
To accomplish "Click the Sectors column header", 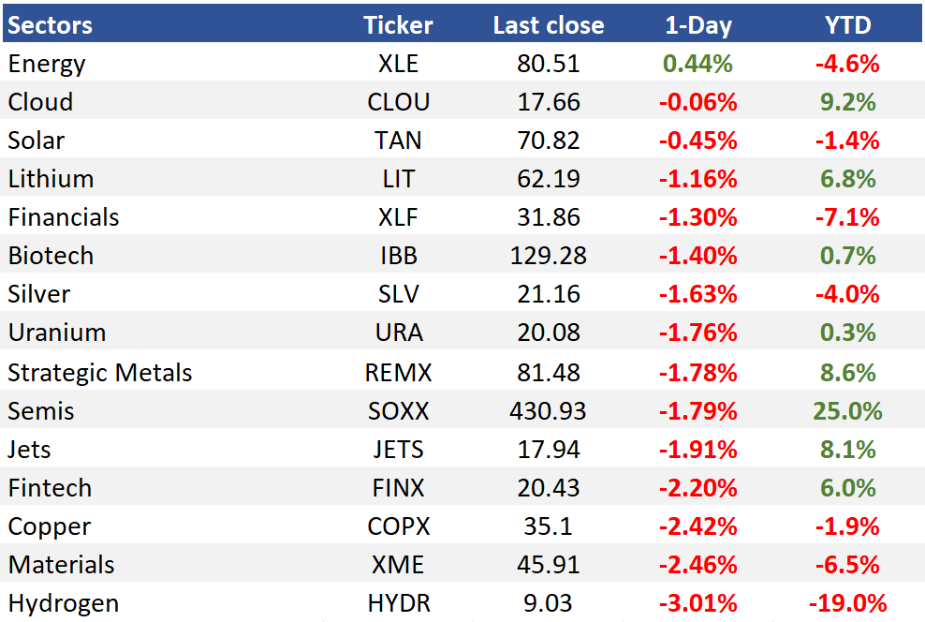I will (x=51, y=25).
